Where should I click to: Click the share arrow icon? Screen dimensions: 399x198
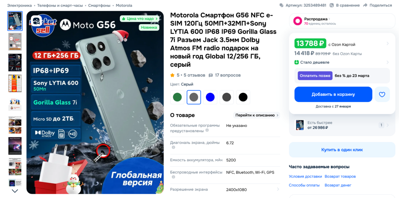[x=365, y=5]
